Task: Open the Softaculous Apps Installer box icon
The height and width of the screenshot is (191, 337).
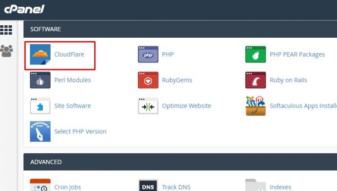Action: (x=256, y=106)
